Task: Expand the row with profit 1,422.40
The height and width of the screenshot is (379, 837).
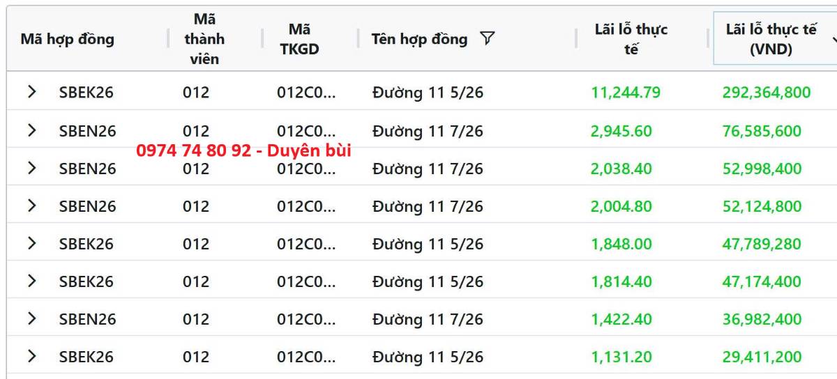Action: (31, 318)
